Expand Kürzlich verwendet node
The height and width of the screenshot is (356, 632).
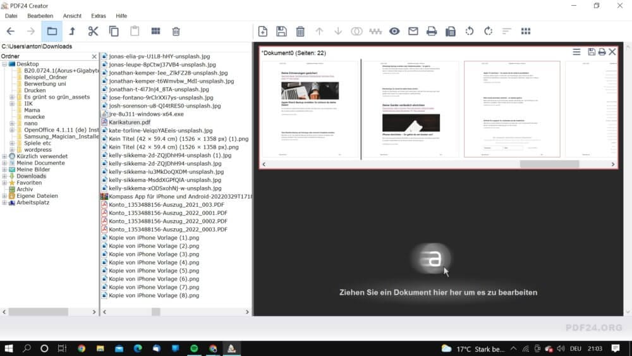(x=4, y=156)
